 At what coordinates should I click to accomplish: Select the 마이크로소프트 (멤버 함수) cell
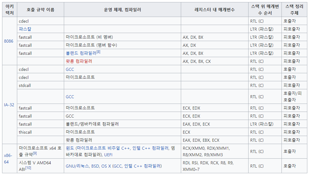click(x=122, y=45)
